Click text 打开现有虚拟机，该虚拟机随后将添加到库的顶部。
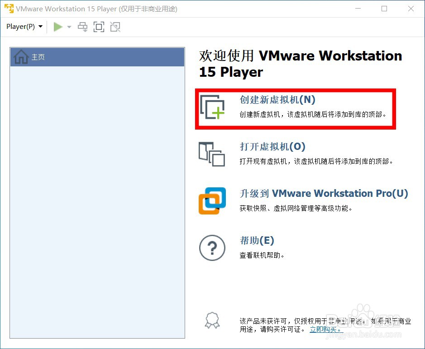 coord(316,161)
